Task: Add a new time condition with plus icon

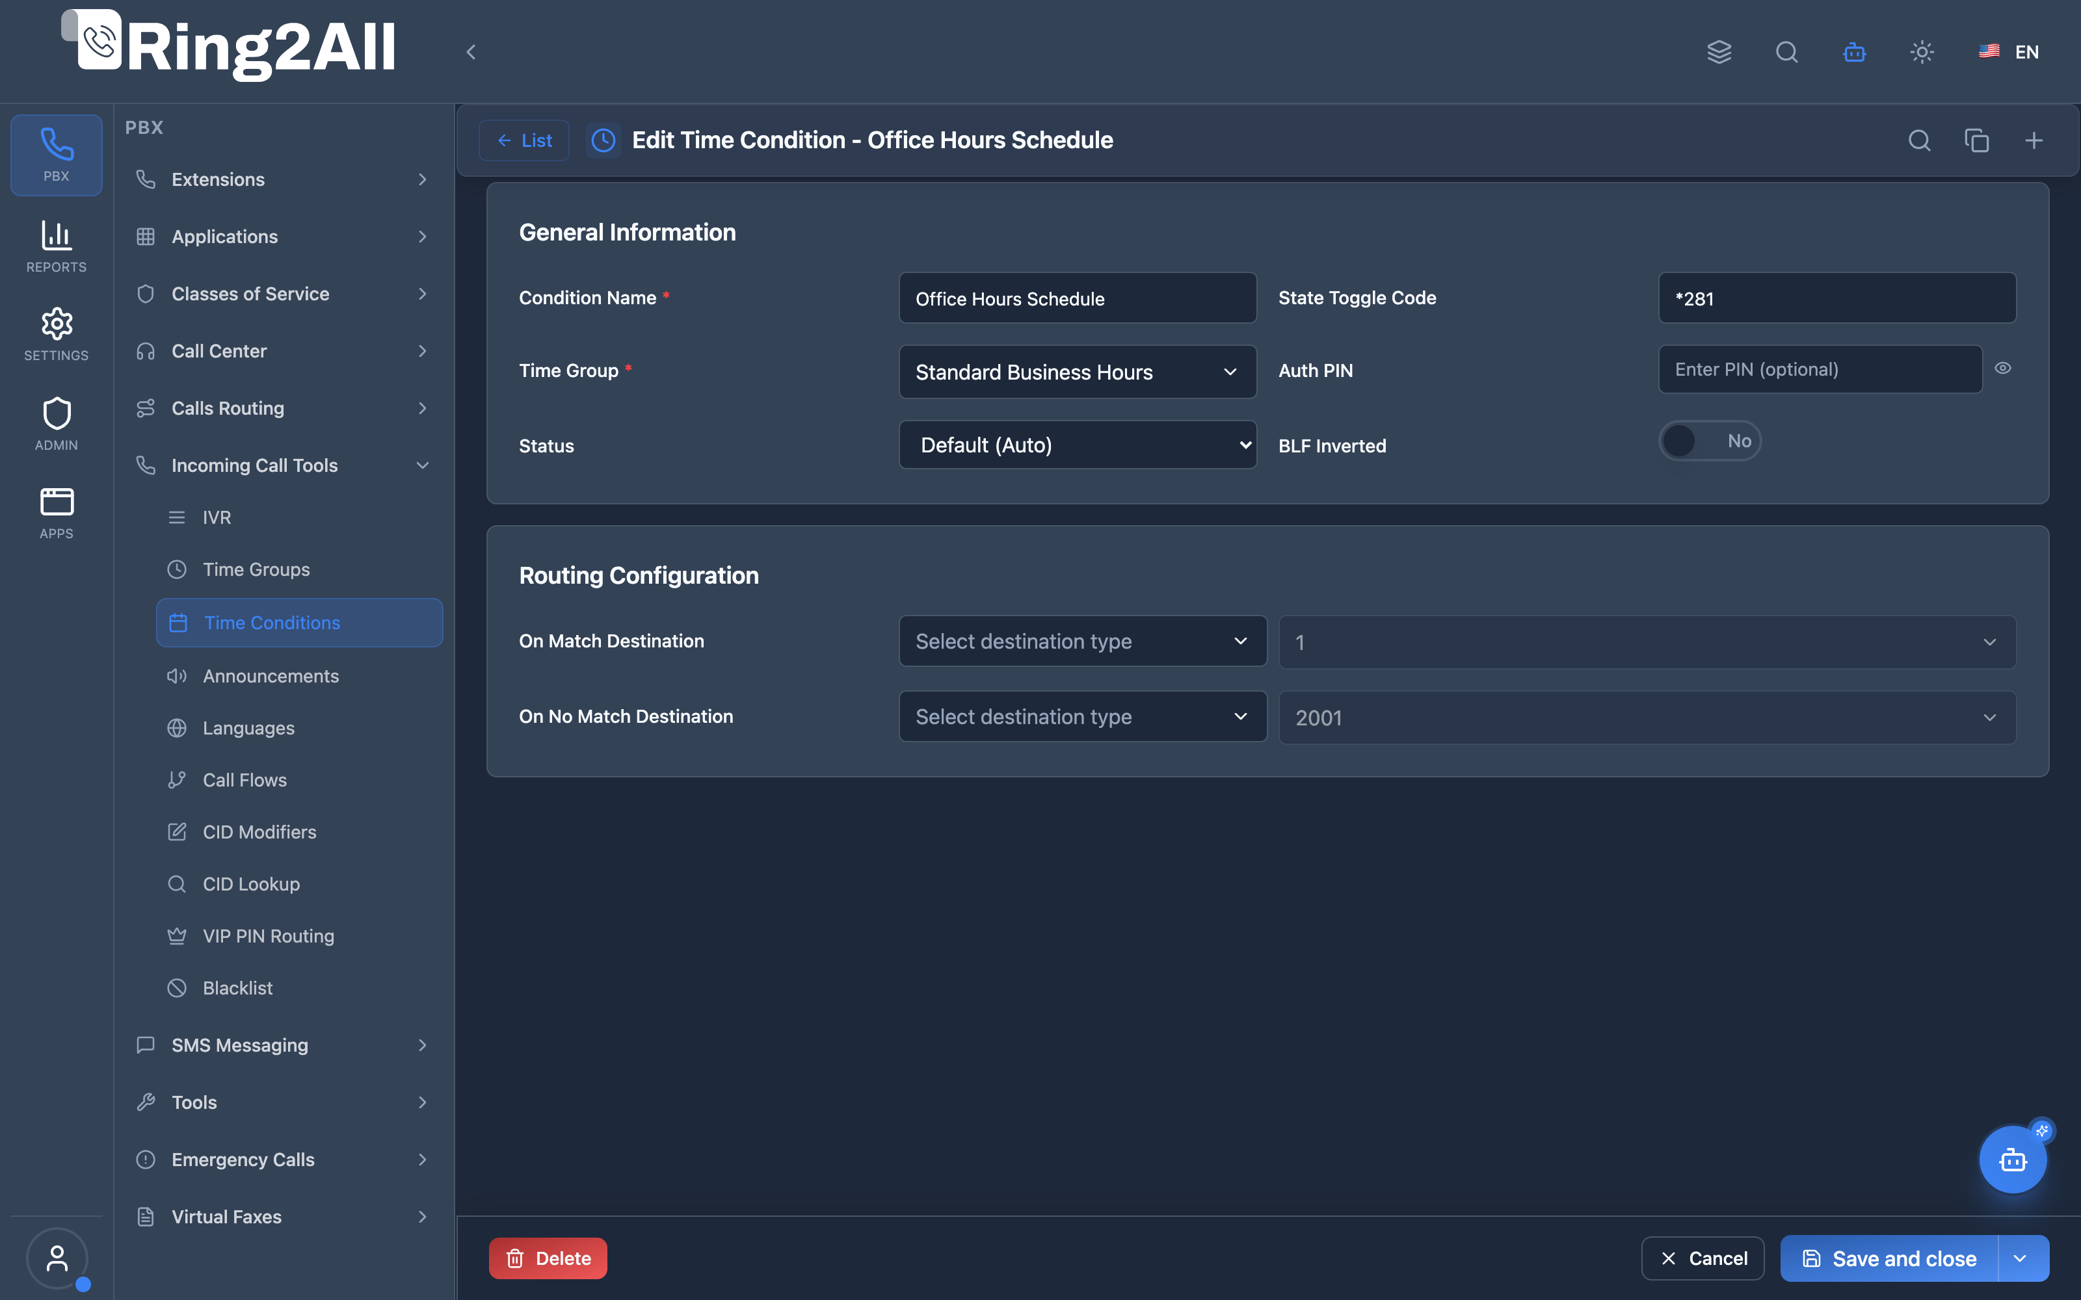Action: tap(2034, 140)
